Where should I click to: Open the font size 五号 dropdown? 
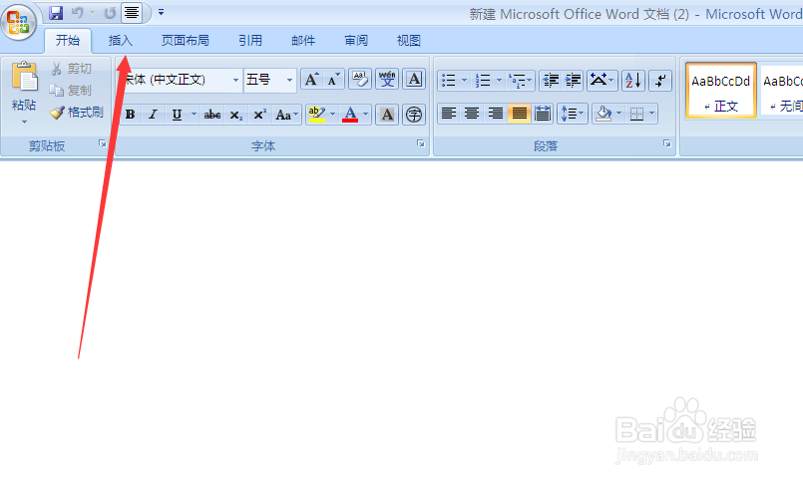click(x=290, y=81)
